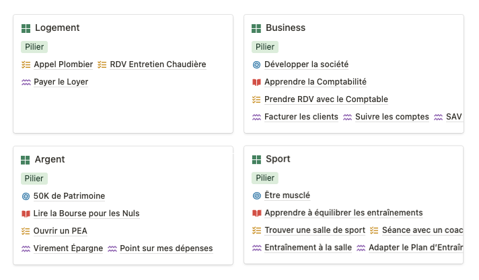Click the Pilier tag in Logement card

click(34, 47)
